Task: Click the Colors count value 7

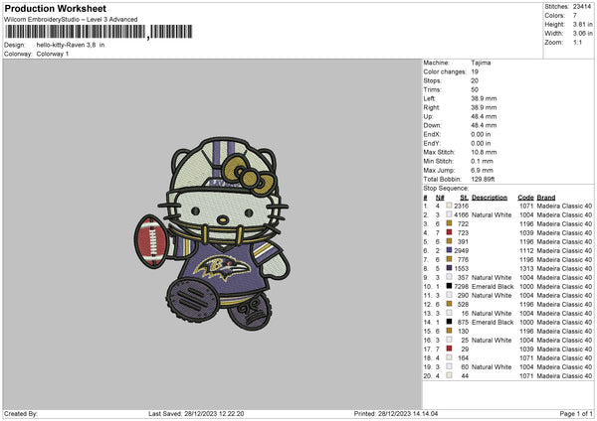Action: (575, 16)
